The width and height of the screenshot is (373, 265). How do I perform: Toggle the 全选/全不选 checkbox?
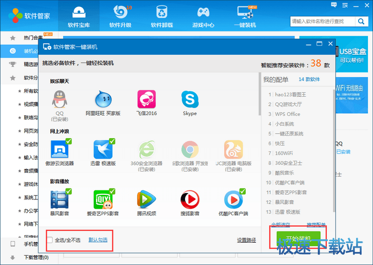point(50,240)
